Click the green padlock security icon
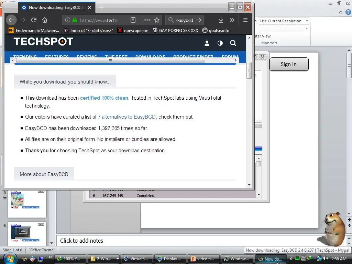Viewport: 352px width, 264px height. point(75,20)
